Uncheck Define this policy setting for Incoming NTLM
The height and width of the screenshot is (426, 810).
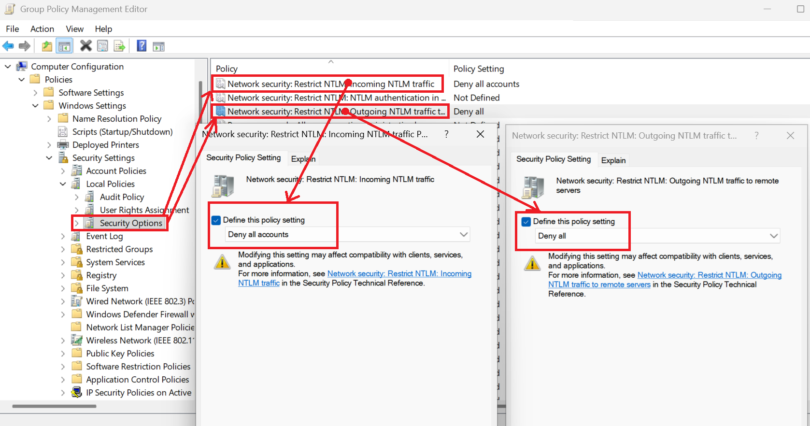(216, 220)
